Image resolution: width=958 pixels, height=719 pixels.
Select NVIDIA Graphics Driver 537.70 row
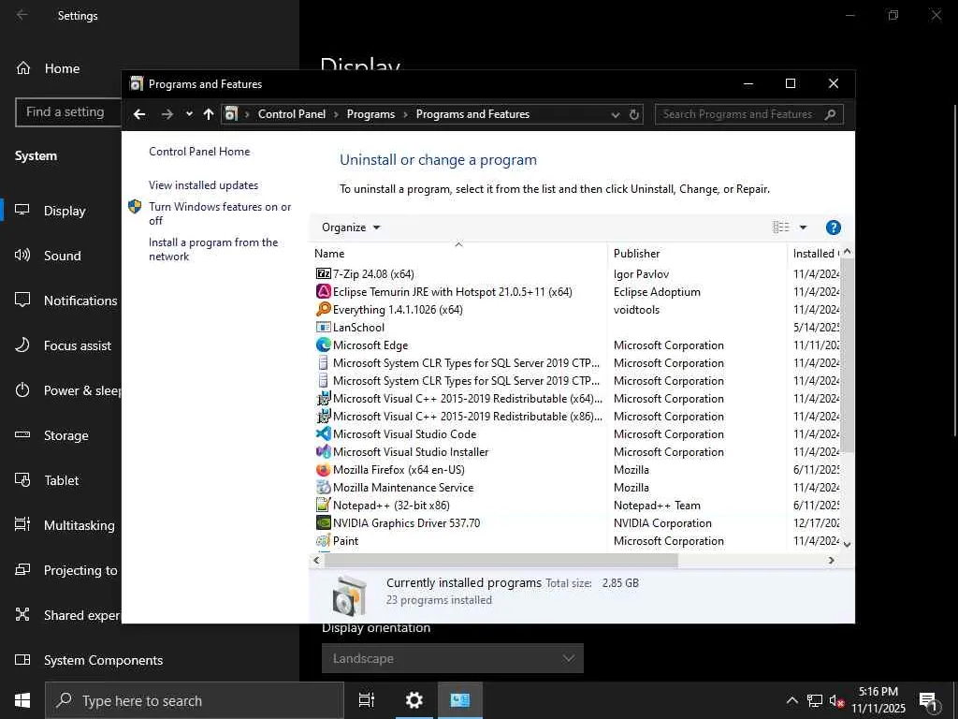(577, 522)
